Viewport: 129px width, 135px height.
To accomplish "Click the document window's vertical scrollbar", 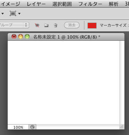I will [x=122, y=82].
